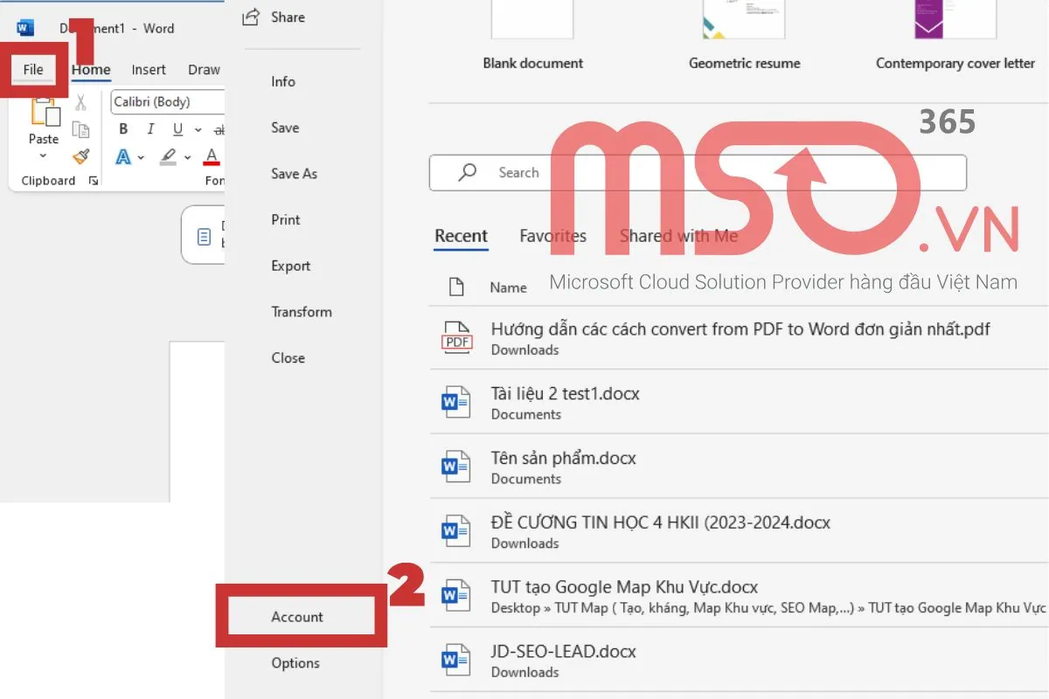Open TUT tạo Google Map Khu Vực.docx
The image size is (1049, 699).
[x=739, y=597]
